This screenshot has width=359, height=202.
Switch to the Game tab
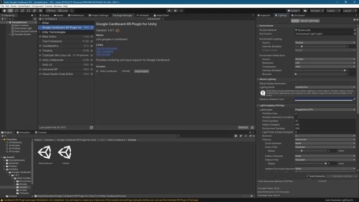tap(58, 15)
